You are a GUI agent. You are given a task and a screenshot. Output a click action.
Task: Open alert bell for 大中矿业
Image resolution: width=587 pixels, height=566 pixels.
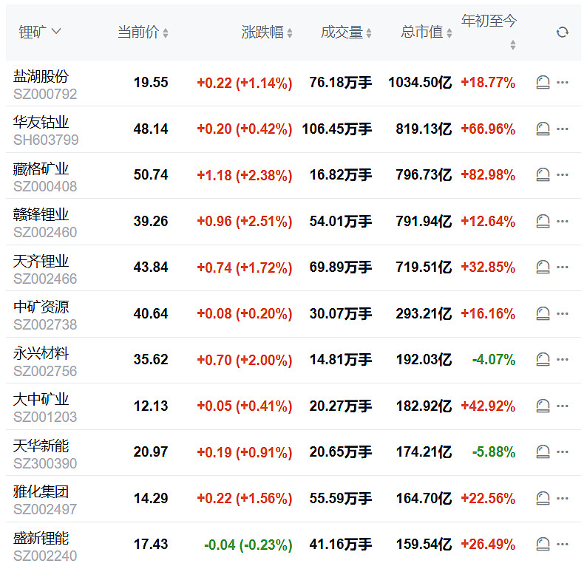pos(543,406)
